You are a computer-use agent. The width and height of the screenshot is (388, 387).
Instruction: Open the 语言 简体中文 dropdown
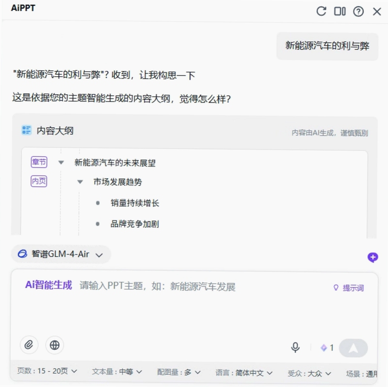click(244, 372)
